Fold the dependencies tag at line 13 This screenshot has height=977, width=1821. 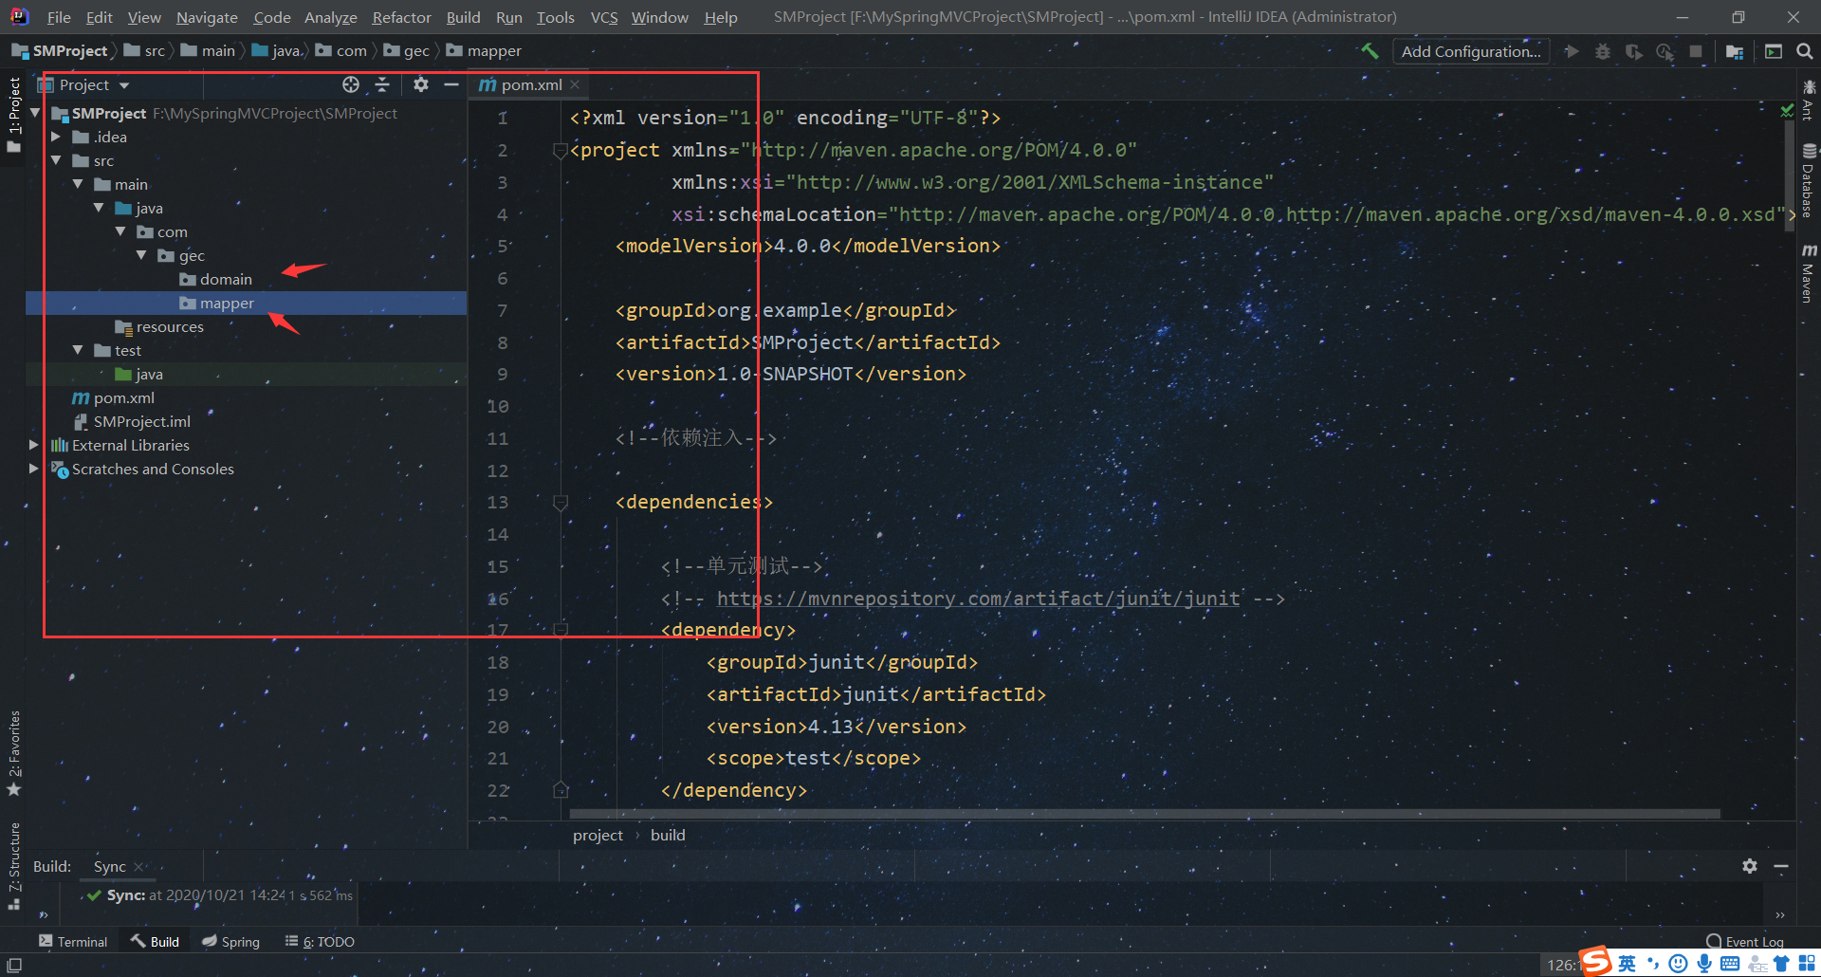tap(561, 502)
